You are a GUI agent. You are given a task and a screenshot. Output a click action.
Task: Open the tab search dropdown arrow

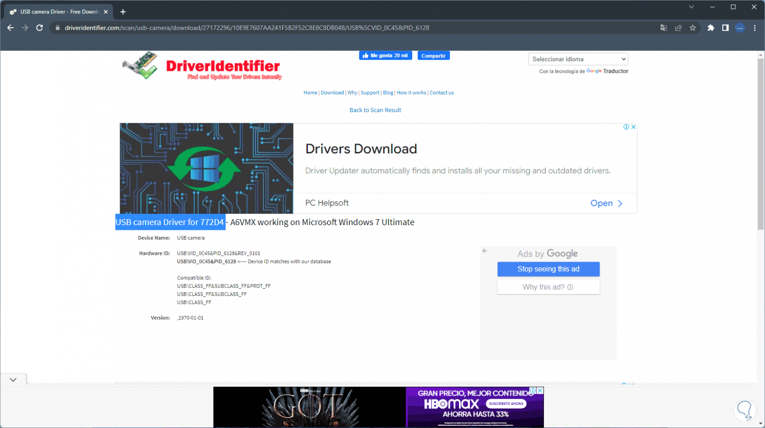pos(691,7)
